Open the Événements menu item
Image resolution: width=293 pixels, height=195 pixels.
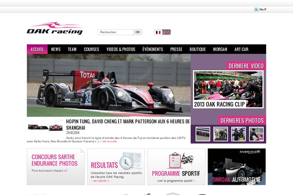(x=153, y=49)
